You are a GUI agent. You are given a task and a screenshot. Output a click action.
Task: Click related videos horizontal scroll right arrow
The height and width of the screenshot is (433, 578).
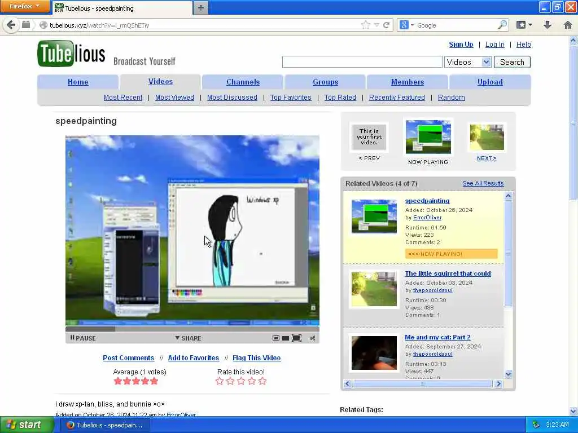click(499, 383)
